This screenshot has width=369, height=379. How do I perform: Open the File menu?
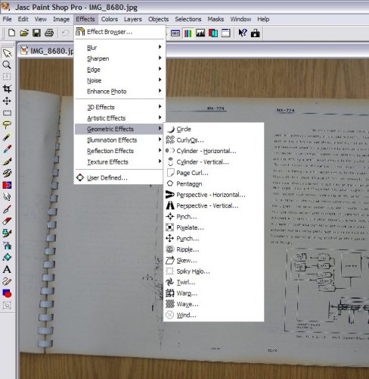tap(7, 19)
